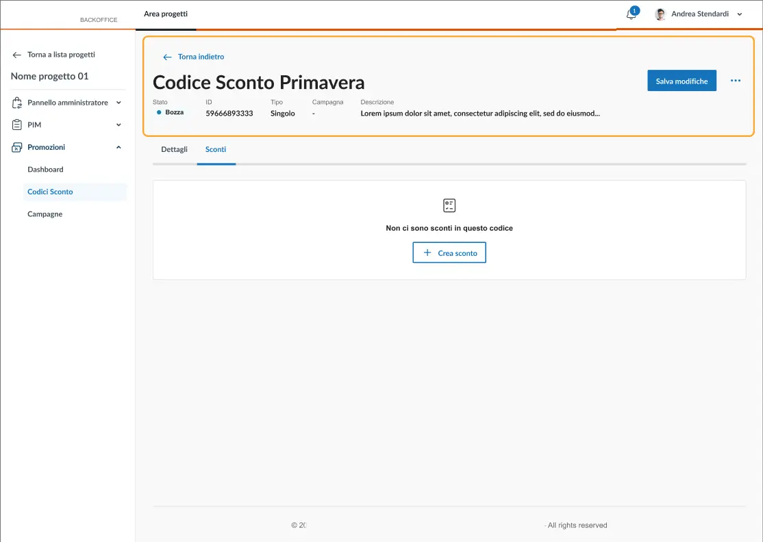Image resolution: width=763 pixels, height=542 pixels.
Task: Expand the Pannello amministratore chevron
Action: (118, 103)
